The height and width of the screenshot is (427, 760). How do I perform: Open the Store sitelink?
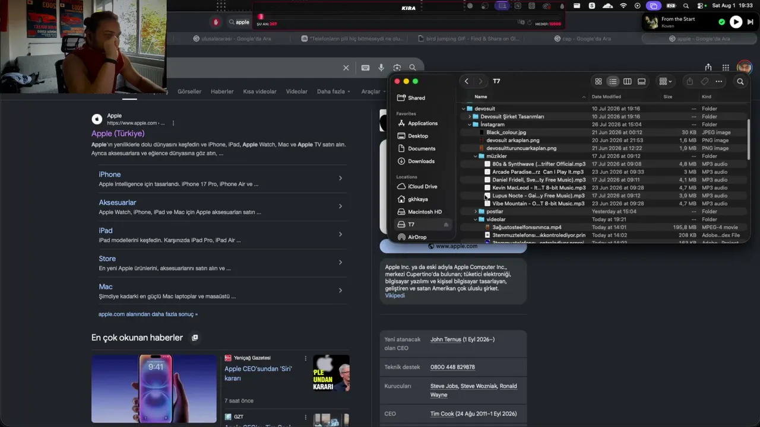(107, 259)
